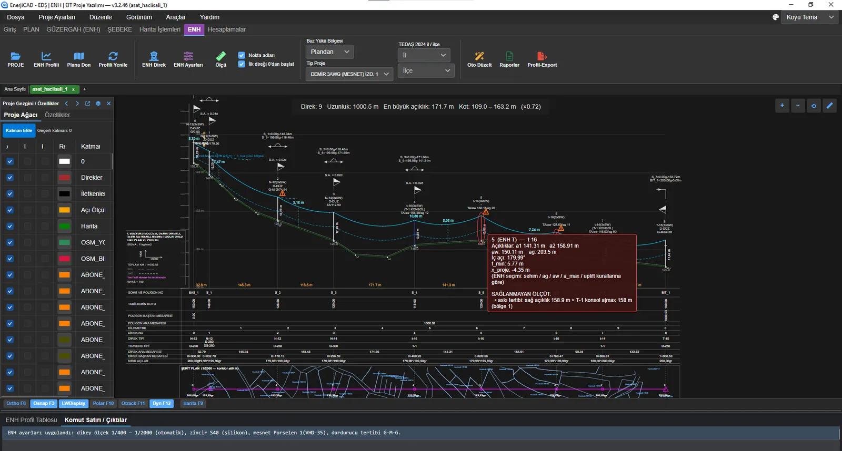This screenshot has height=451, width=842.
Task: Open the Buz Yükü Bölgesi Plandan dropdown
Action: click(x=329, y=52)
